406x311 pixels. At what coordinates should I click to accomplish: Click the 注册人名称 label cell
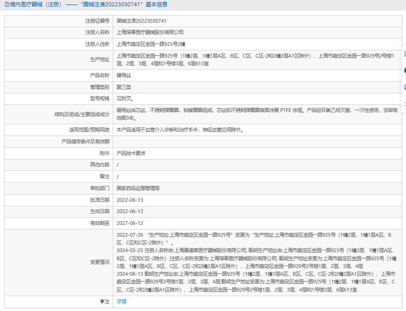coord(59,32)
